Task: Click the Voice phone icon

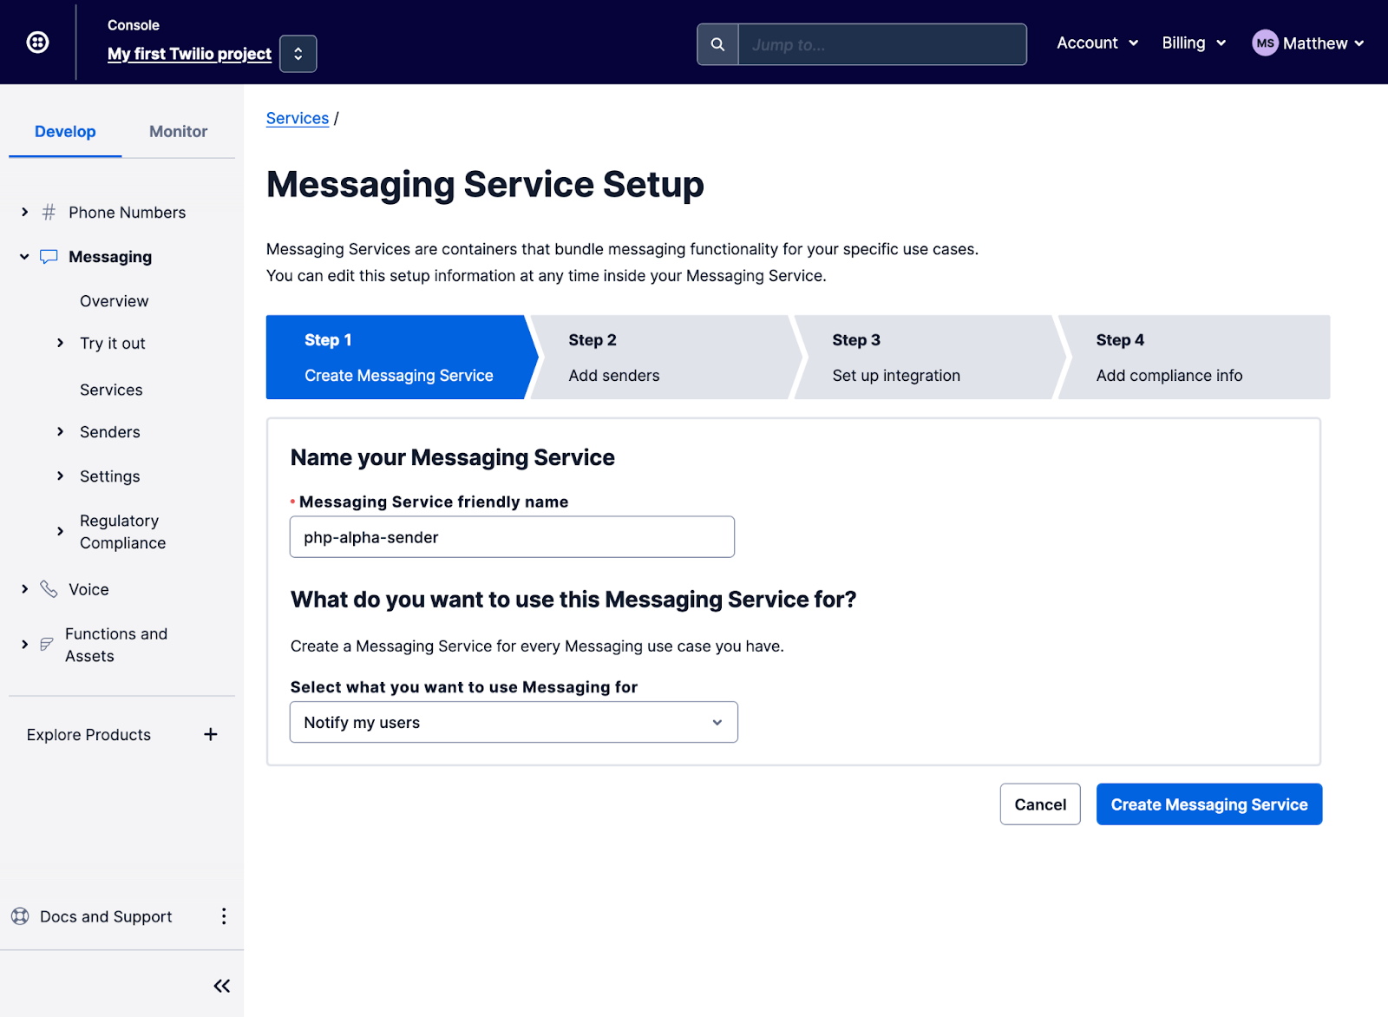Action: tap(49, 589)
